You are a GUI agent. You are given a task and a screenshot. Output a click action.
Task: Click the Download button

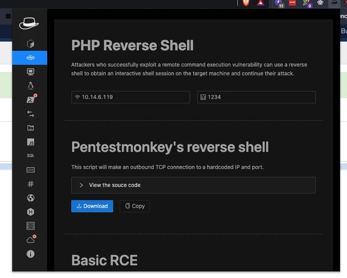pyautogui.click(x=92, y=206)
